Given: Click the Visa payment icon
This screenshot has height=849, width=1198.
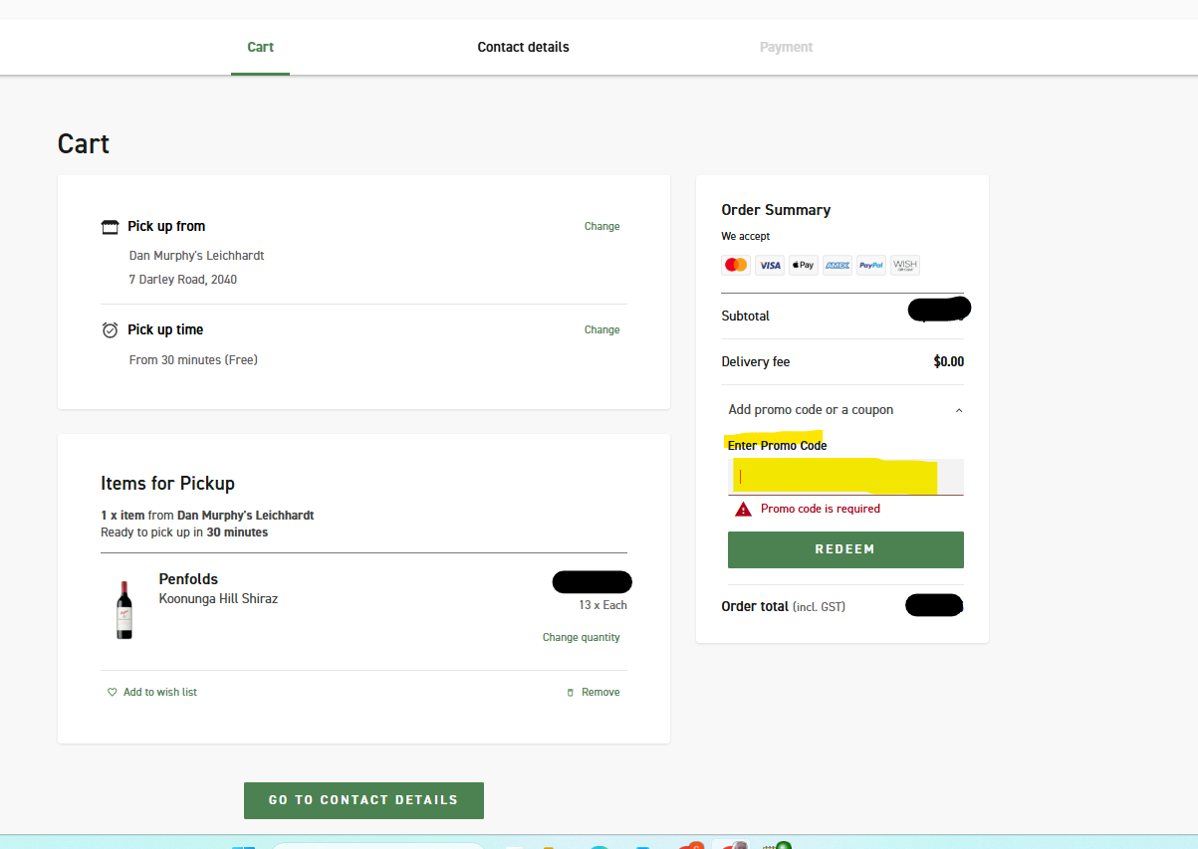Looking at the screenshot, I should point(770,265).
